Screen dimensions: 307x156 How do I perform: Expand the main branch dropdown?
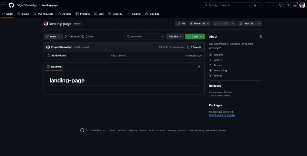coord(53,36)
